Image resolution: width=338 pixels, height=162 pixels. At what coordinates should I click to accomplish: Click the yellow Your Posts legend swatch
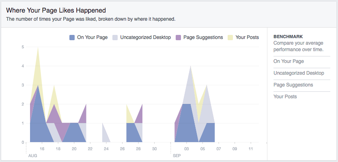[230, 37]
